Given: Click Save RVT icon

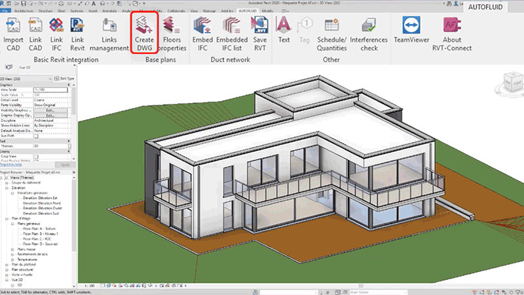Looking at the screenshot, I should (259, 35).
